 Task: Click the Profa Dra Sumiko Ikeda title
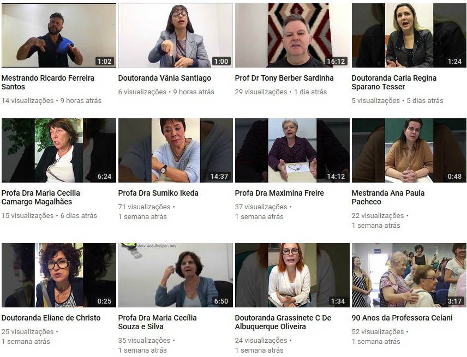[x=158, y=193]
